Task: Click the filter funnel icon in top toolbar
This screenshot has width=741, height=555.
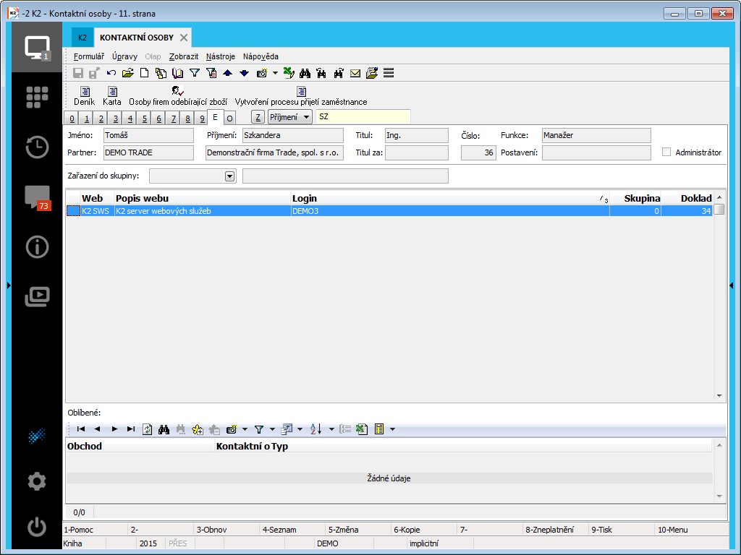Action: pos(194,73)
